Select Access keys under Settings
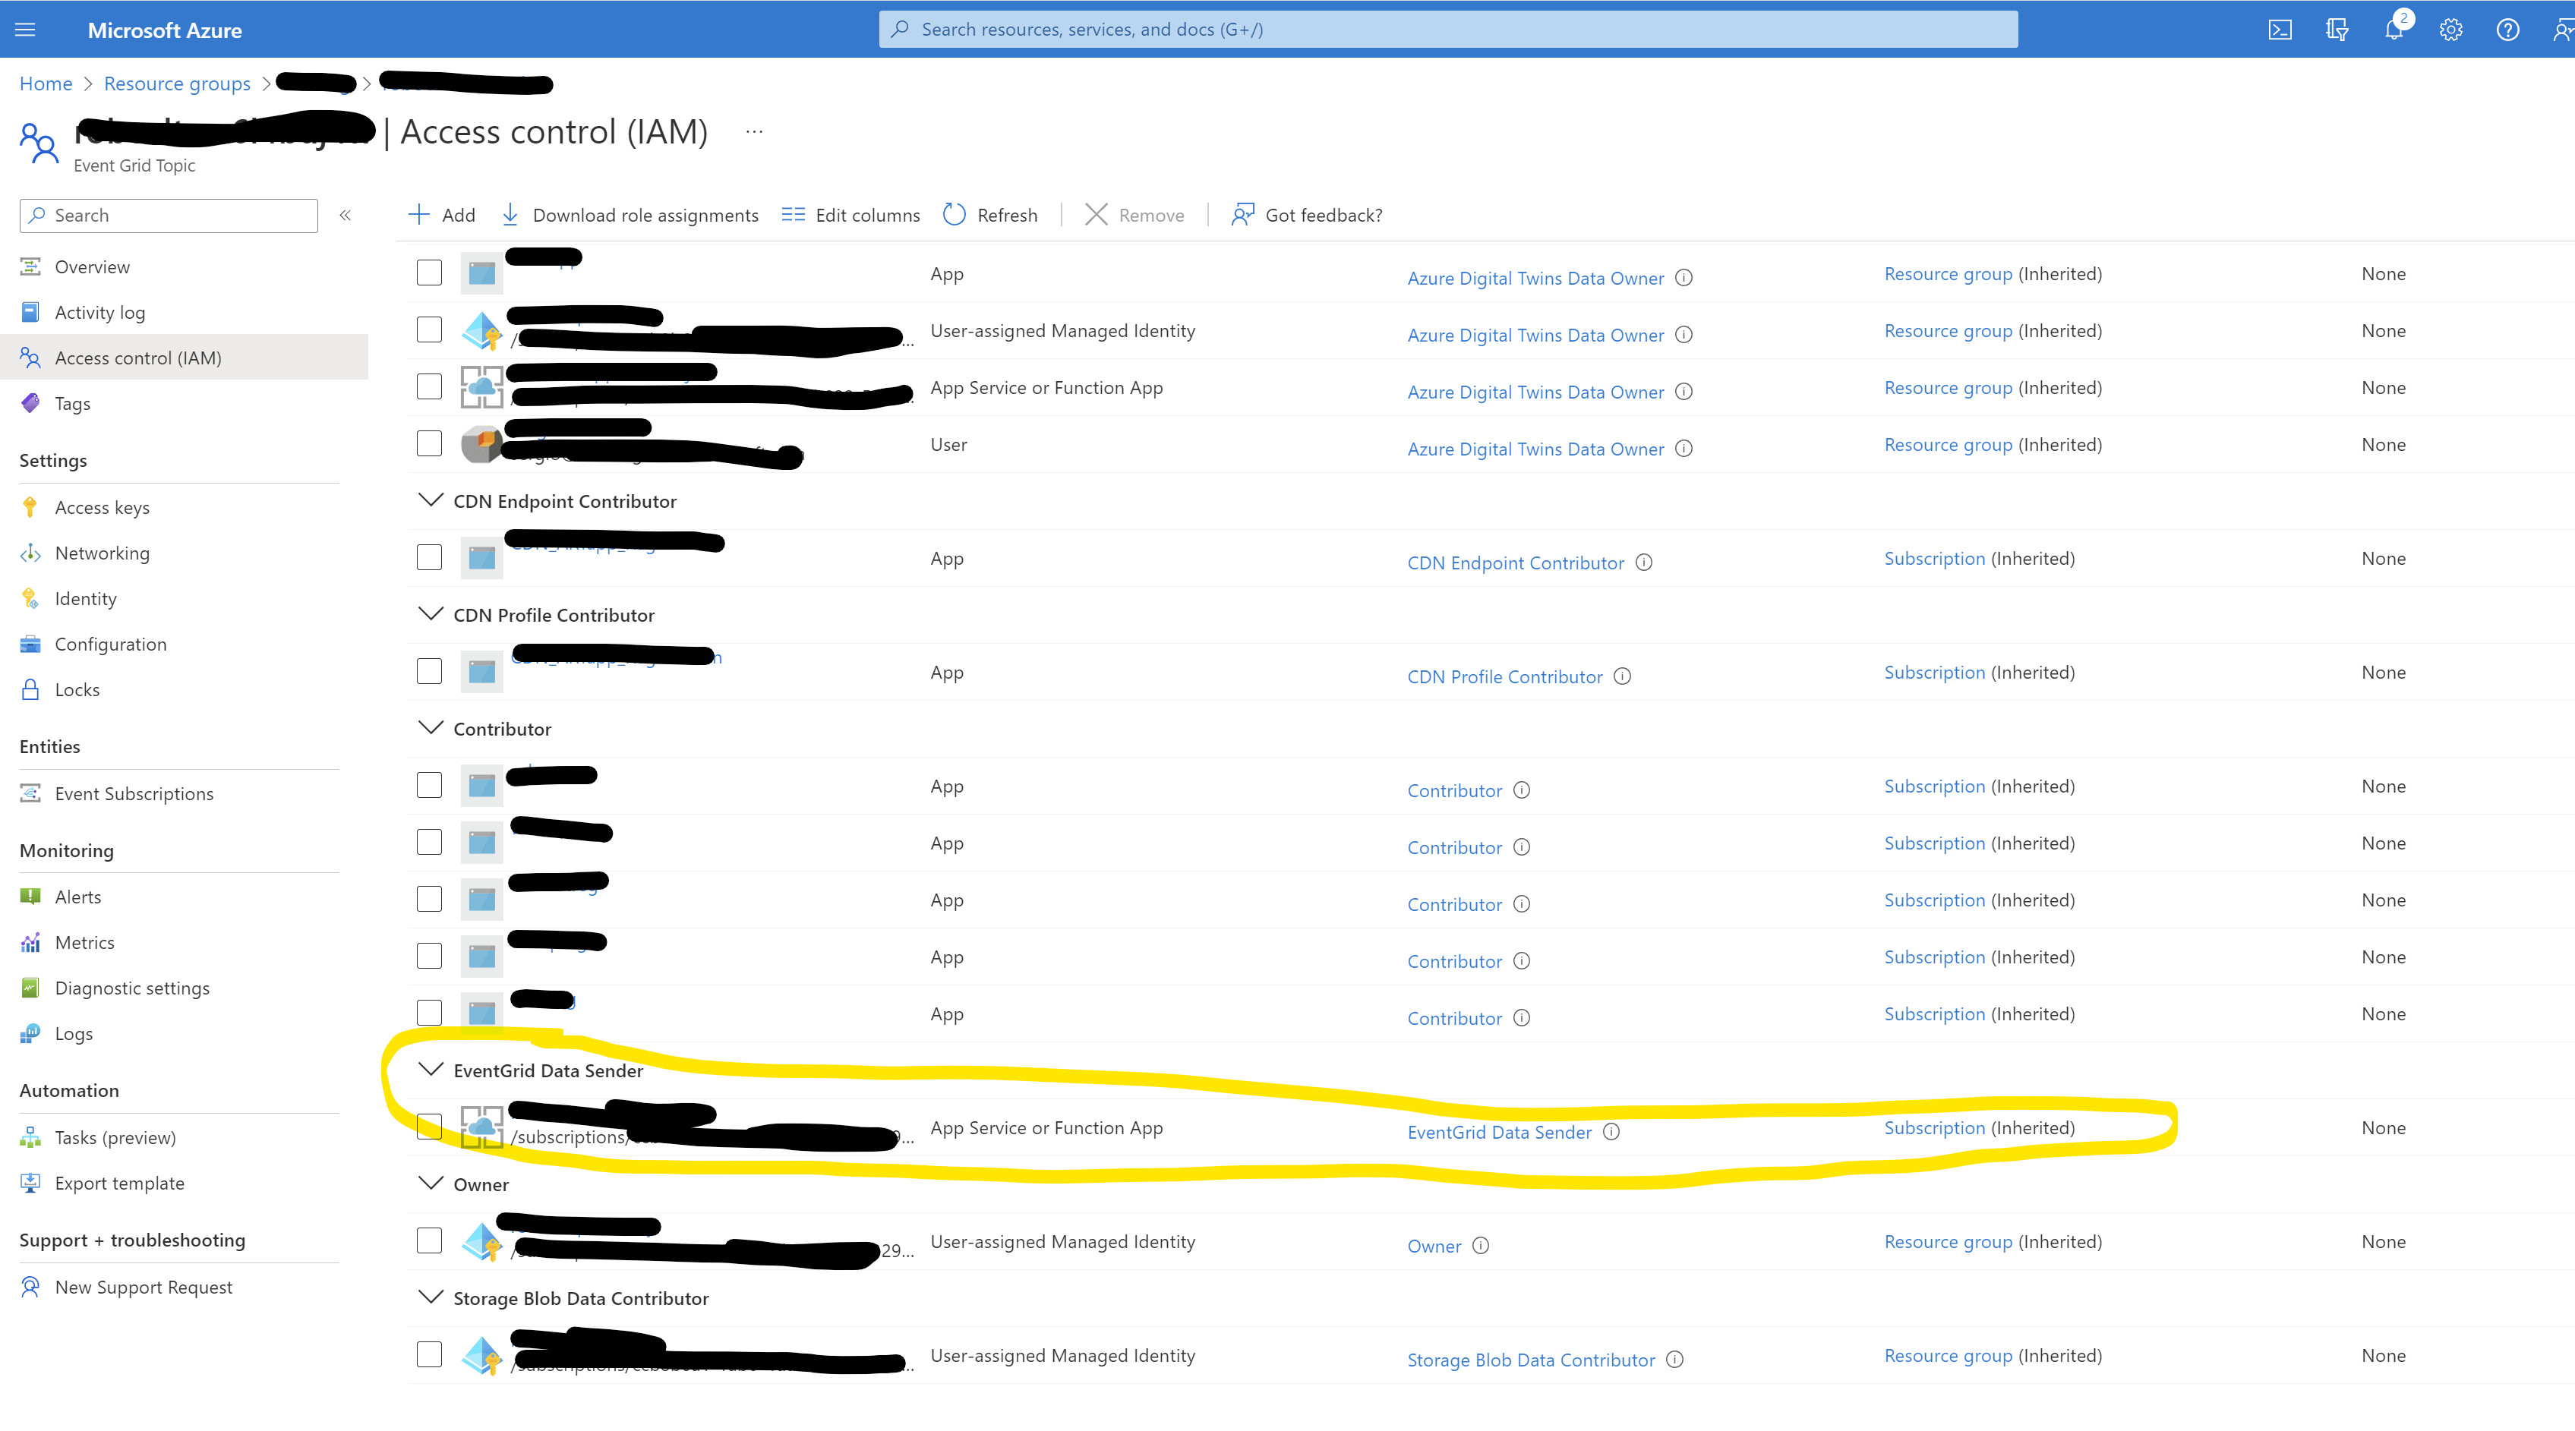The height and width of the screenshot is (1431, 2575). point(102,506)
